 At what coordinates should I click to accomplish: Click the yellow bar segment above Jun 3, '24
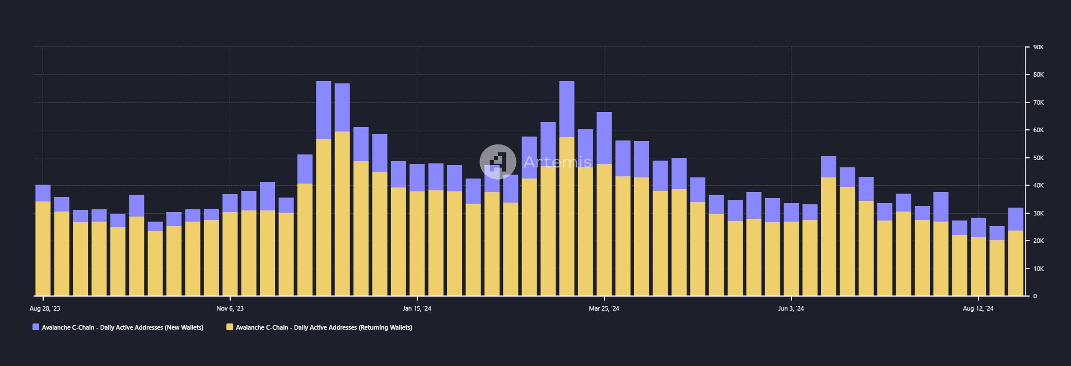click(791, 259)
